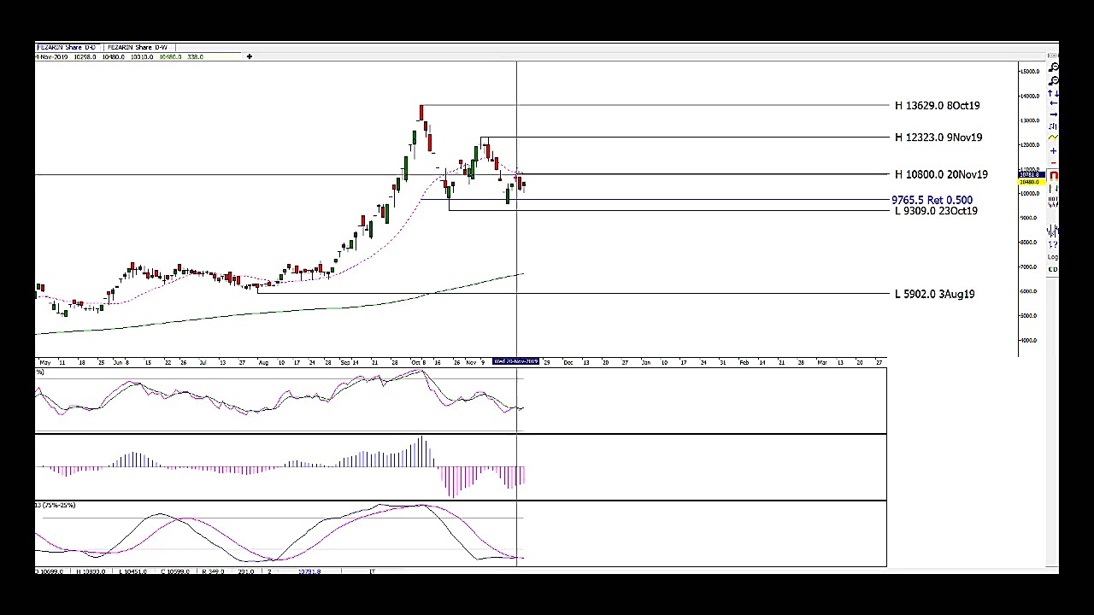This screenshot has height=615, width=1094.
Task: Click the histogram indicator panel
Action: click(x=461, y=467)
